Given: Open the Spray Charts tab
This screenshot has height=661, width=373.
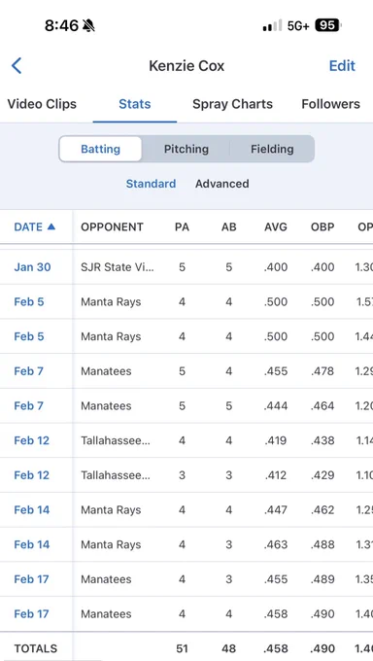Looking at the screenshot, I should click(x=233, y=104).
